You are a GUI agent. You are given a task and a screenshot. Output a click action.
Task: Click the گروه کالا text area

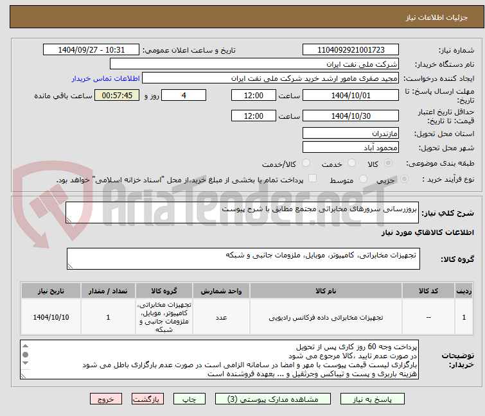[x=243, y=259]
